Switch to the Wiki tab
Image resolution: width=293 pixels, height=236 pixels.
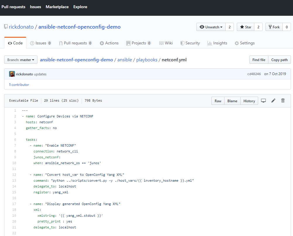[x=166, y=43]
